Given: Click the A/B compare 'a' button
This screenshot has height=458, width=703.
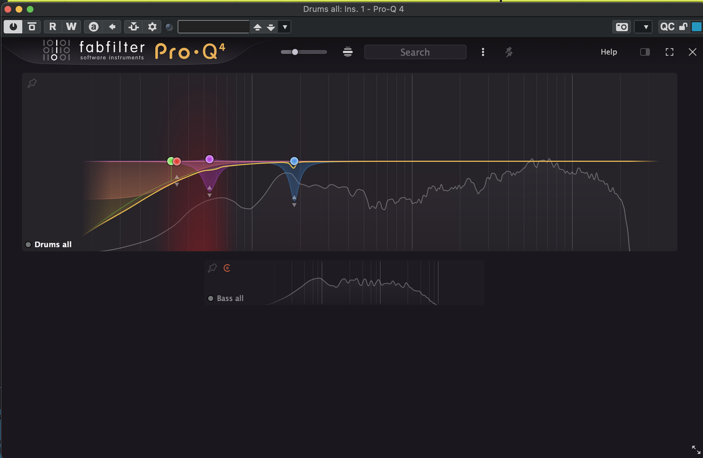Looking at the screenshot, I should click(93, 26).
